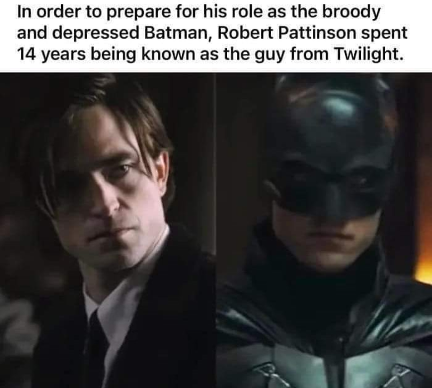Screen dimensions: 432x388
Task: Click the word "Batman" in the caption
Action: tap(178, 33)
